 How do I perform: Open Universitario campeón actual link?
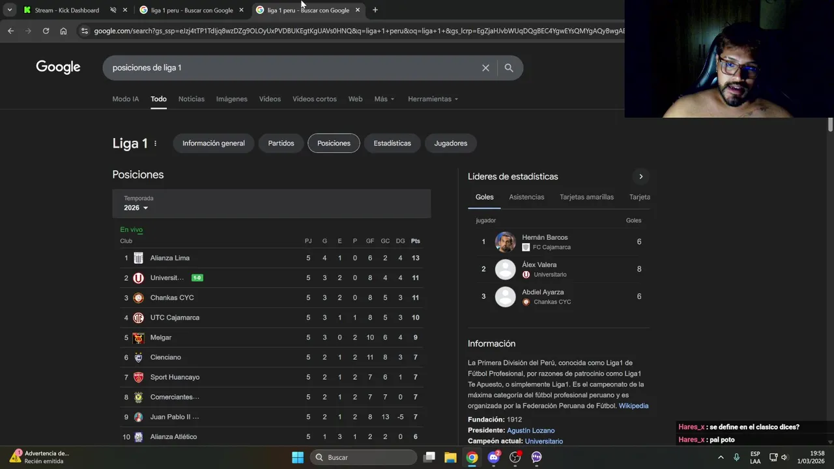tap(543, 442)
